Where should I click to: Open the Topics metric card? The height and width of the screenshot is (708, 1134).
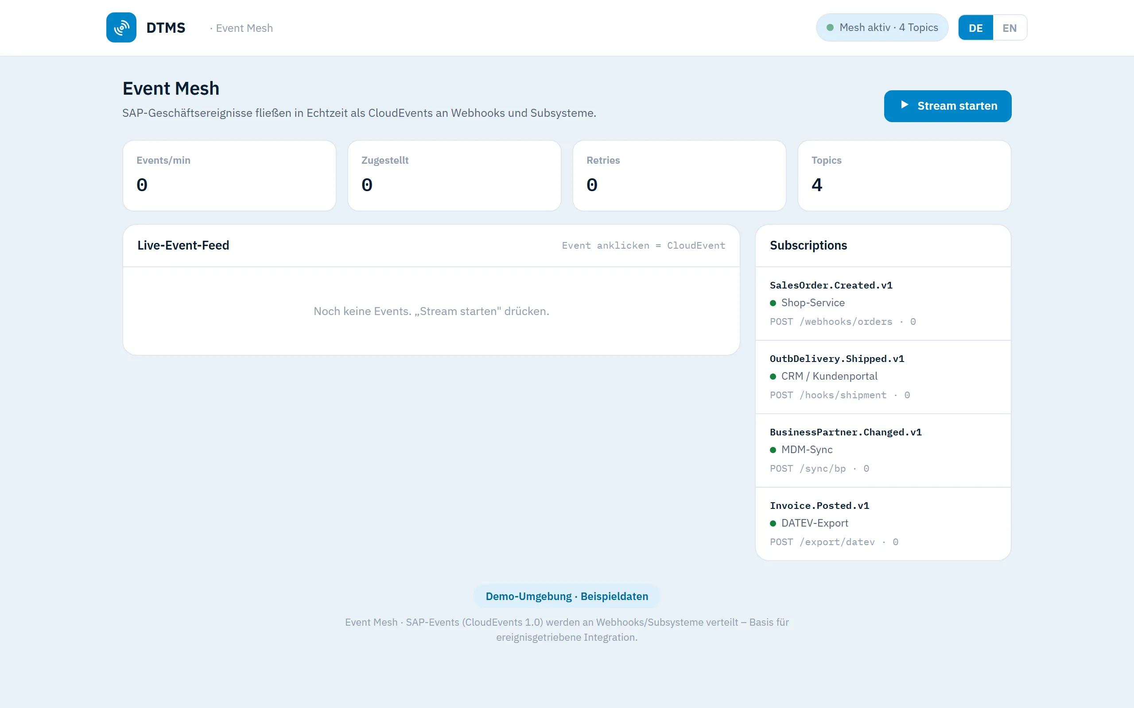click(x=905, y=176)
